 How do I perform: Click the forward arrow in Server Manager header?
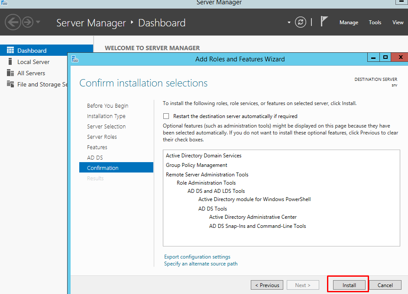pos(28,22)
